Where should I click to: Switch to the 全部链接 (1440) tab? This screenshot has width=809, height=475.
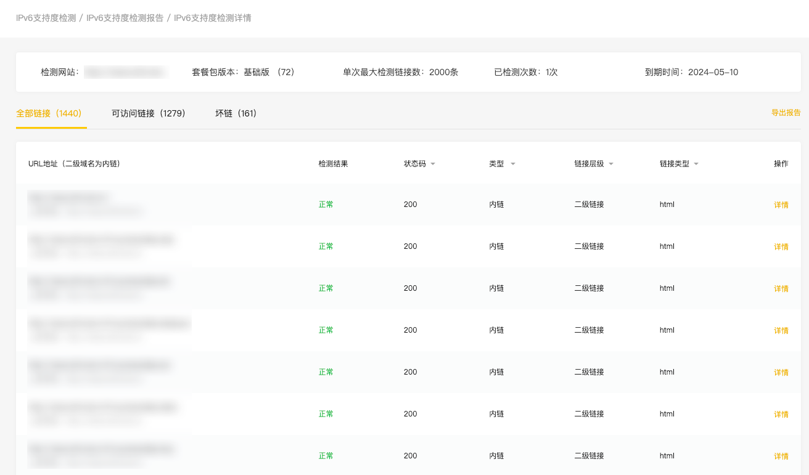[x=49, y=113]
